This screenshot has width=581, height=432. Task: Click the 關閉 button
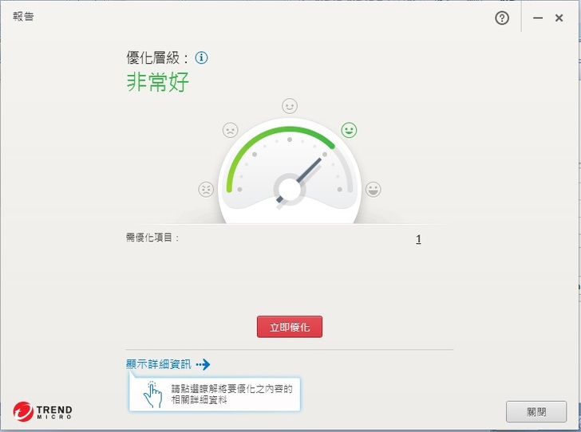(536, 411)
